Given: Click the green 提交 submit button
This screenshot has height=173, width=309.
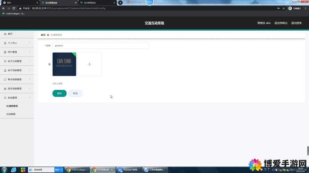Looking at the screenshot, I should (x=59, y=93).
